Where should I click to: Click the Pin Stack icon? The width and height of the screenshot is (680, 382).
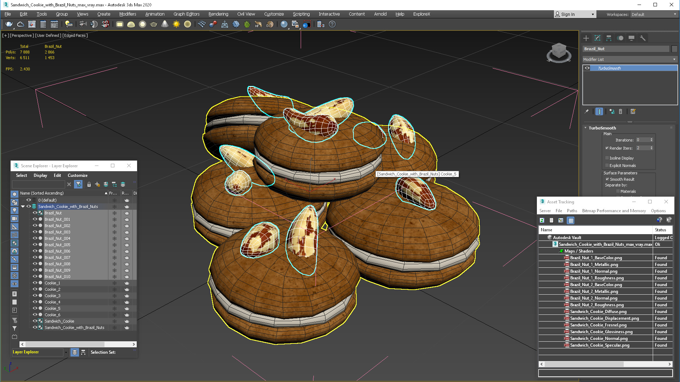pyautogui.click(x=586, y=111)
